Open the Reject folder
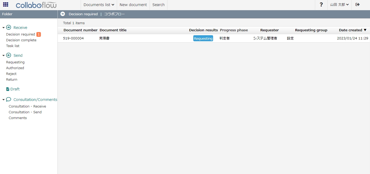The height and width of the screenshot is (174, 370). coord(11,74)
